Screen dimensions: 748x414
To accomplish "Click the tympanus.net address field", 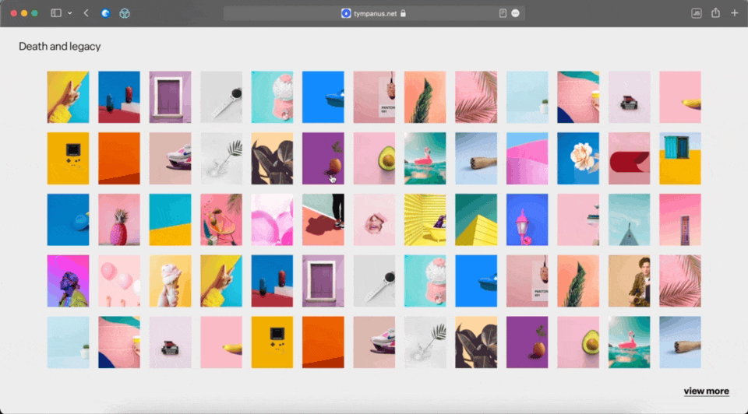I will 374,13.
